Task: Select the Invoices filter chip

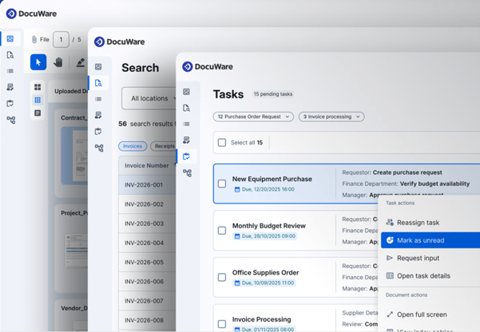Action: coord(133,146)
